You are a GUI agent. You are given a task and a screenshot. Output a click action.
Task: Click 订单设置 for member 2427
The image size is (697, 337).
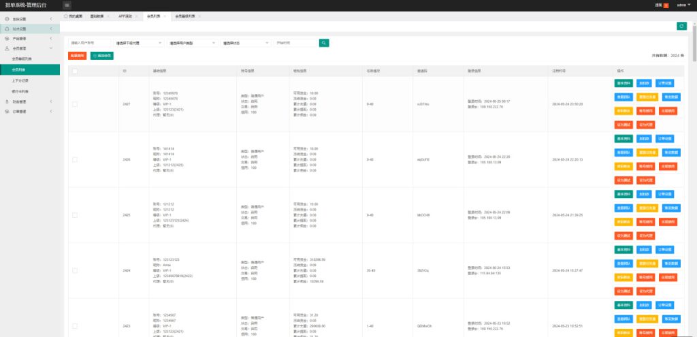pos(664,83)
